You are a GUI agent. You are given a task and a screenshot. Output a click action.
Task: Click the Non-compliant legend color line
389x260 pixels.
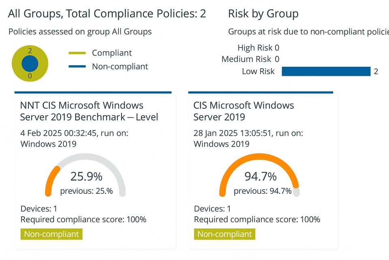(x=77, y=67)
